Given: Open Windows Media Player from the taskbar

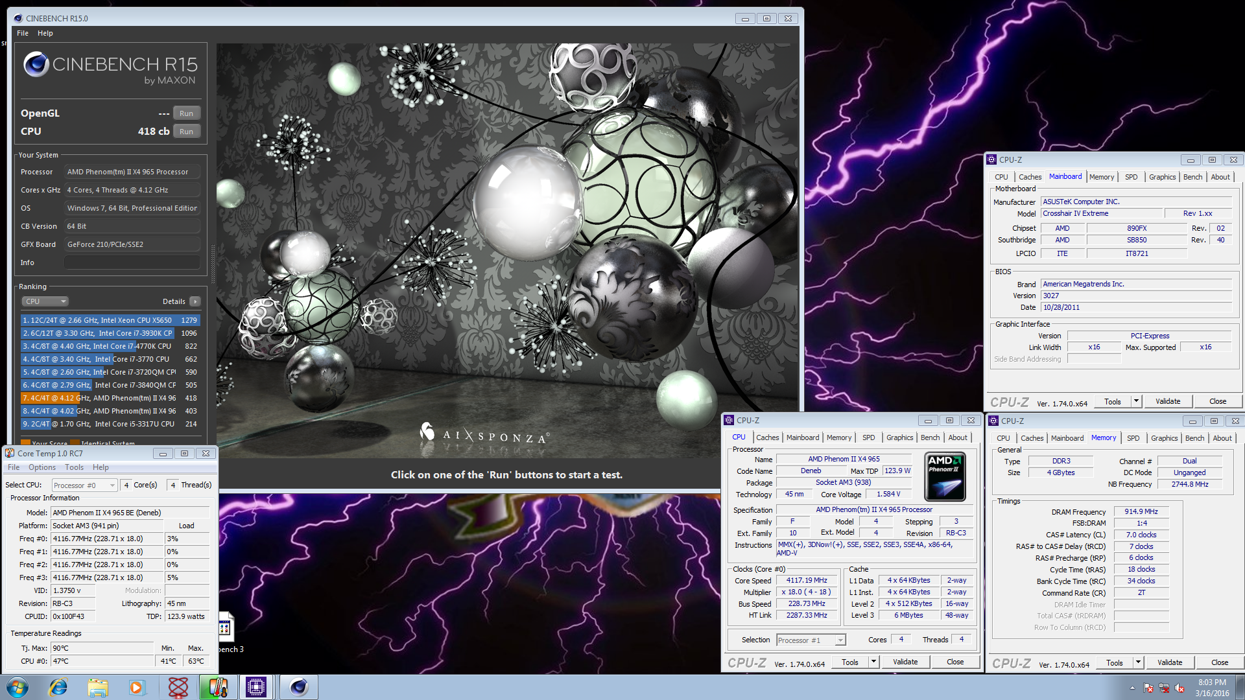Looking at the screenshot, I should point(136,687).
